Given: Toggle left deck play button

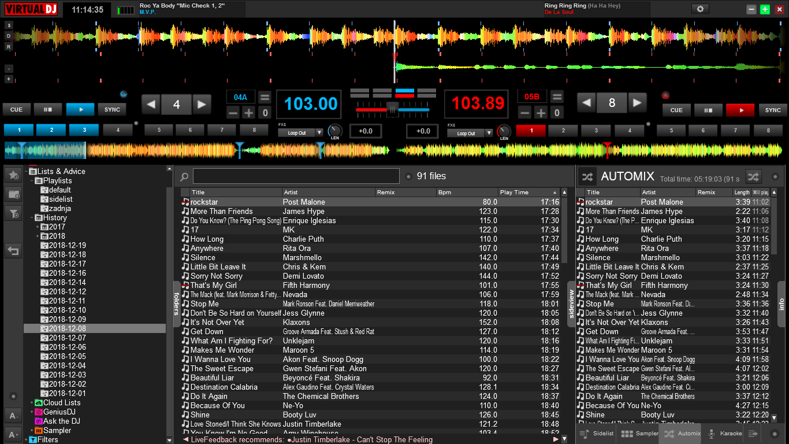Looking at the screenshot, I should (80, 109).
